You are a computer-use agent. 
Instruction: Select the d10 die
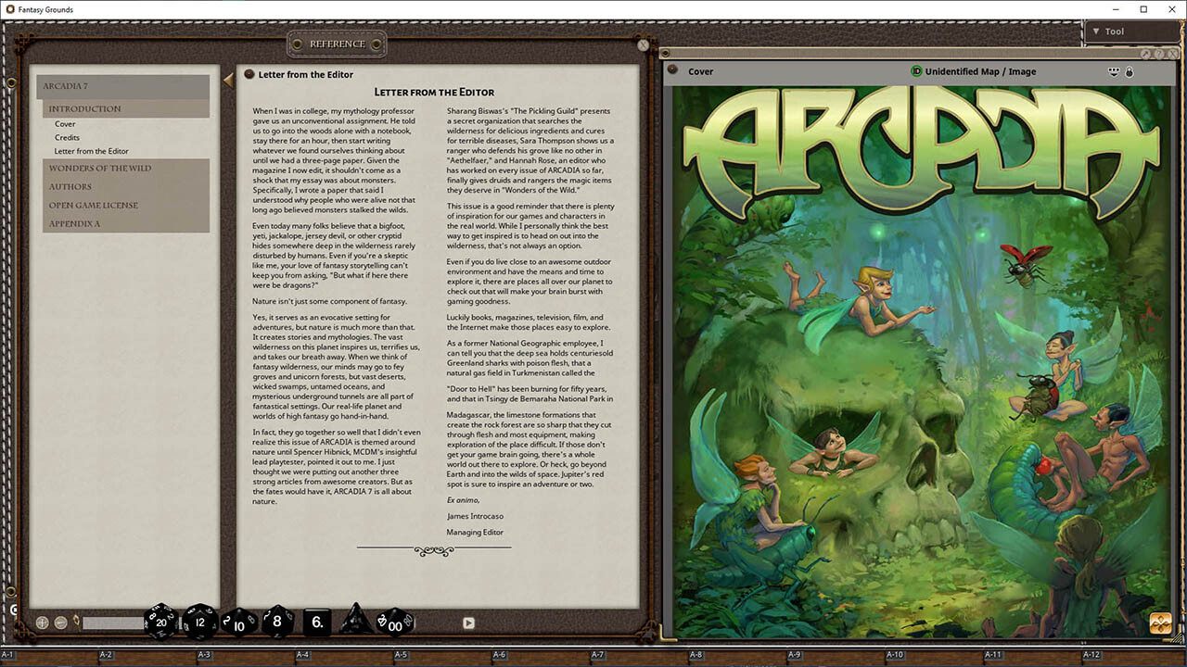tap(238, 623)
